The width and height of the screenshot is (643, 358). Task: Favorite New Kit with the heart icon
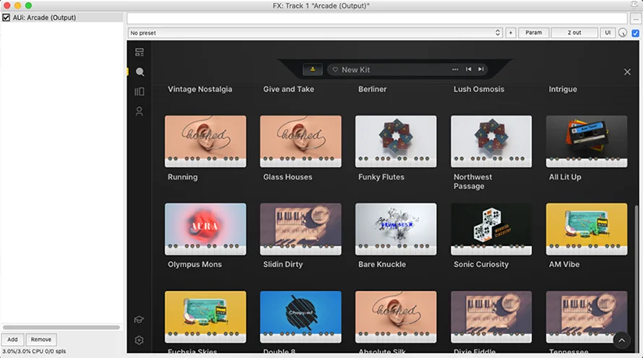click(x=335, y=69)
